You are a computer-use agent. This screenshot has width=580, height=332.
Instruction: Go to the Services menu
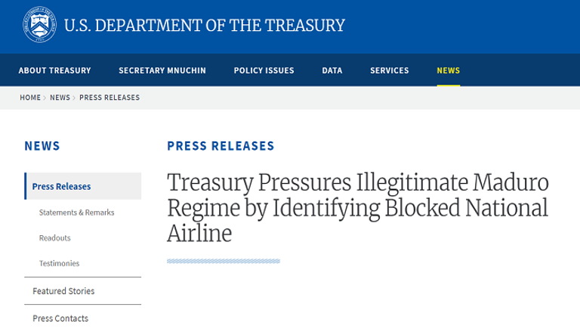pyautogui.click(x=390, y=70)
